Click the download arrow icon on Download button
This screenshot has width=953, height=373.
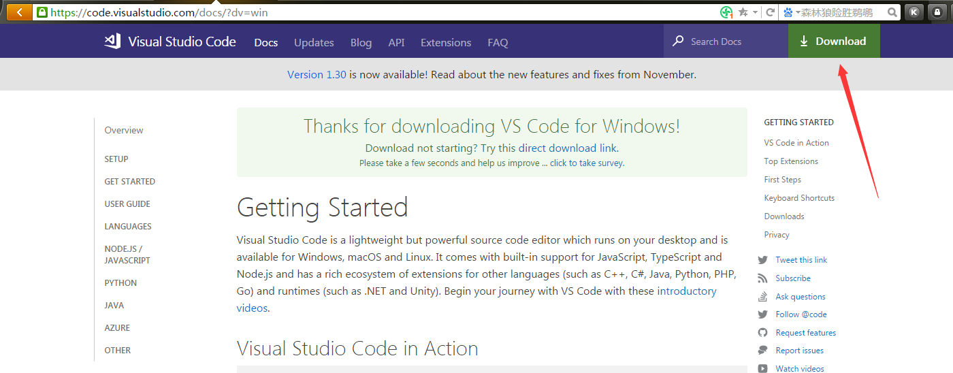[x=804, y=42]
